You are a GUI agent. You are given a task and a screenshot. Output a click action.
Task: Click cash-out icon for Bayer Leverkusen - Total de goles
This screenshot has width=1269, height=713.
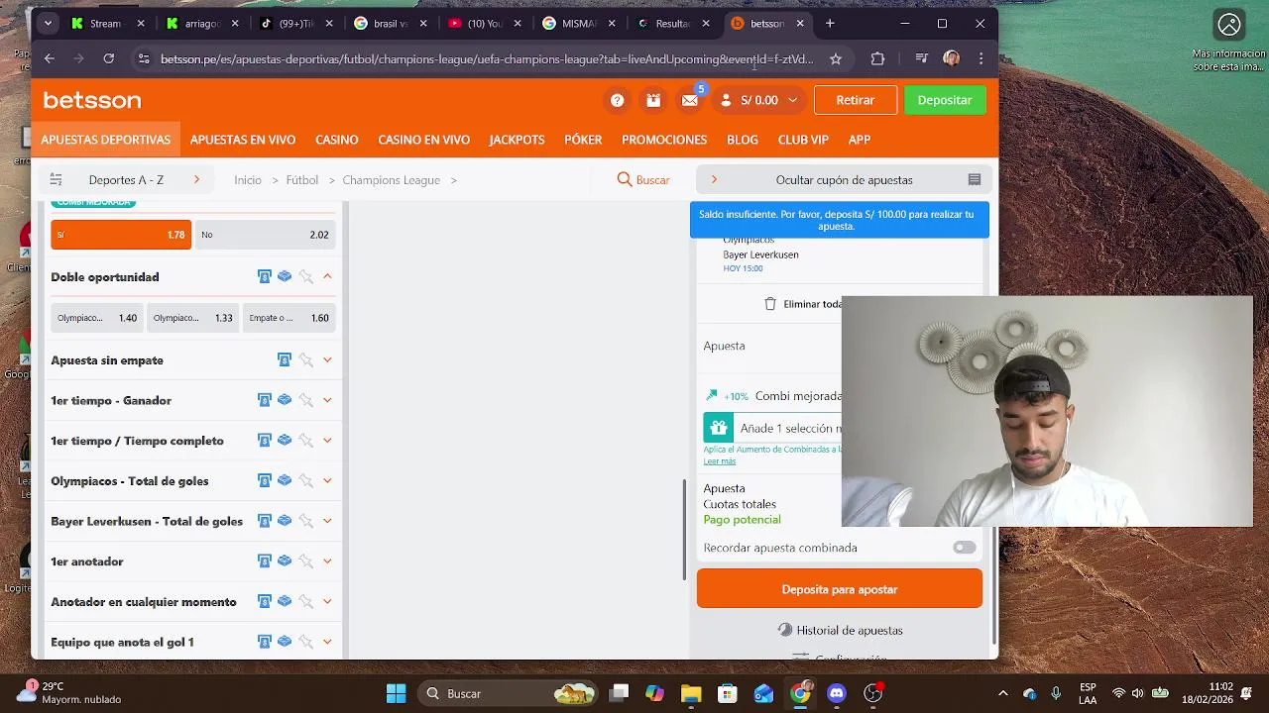click(265, 521)
